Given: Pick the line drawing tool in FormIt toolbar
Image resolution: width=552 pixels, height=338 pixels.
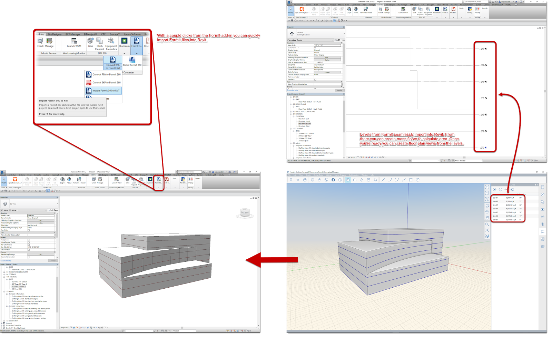Looking at the screenshot, I should [383, 180].
